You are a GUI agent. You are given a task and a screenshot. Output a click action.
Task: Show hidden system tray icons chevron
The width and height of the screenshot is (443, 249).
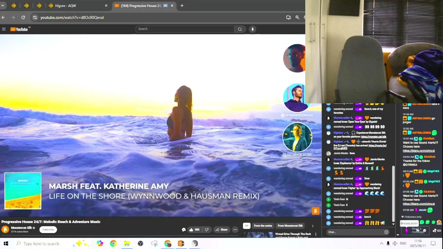[381, 243]
